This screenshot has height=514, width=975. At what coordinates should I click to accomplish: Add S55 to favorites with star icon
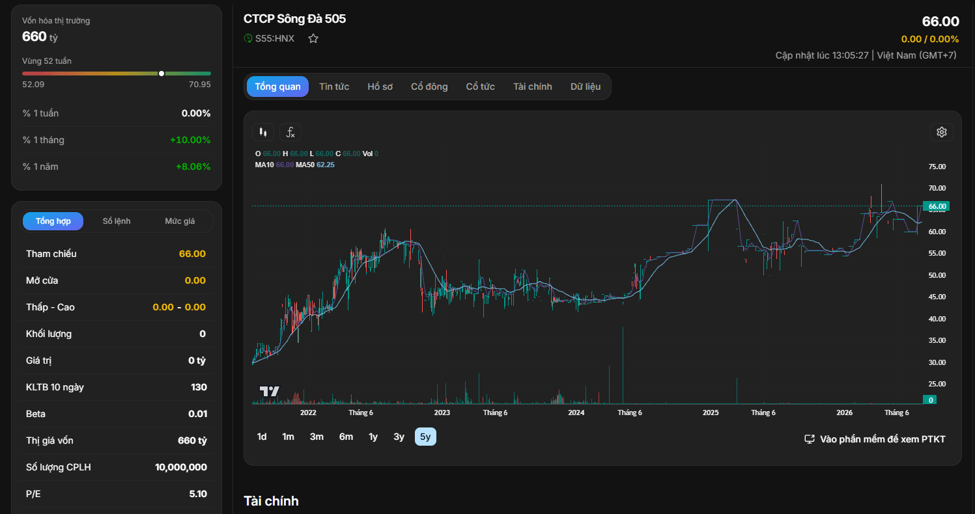coord(313,38)
